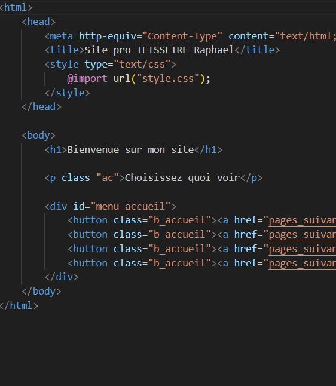Viewport: 336px width, 386px height.
Task: Click the "text/css" string value
Action: click(x=142, y=65)
